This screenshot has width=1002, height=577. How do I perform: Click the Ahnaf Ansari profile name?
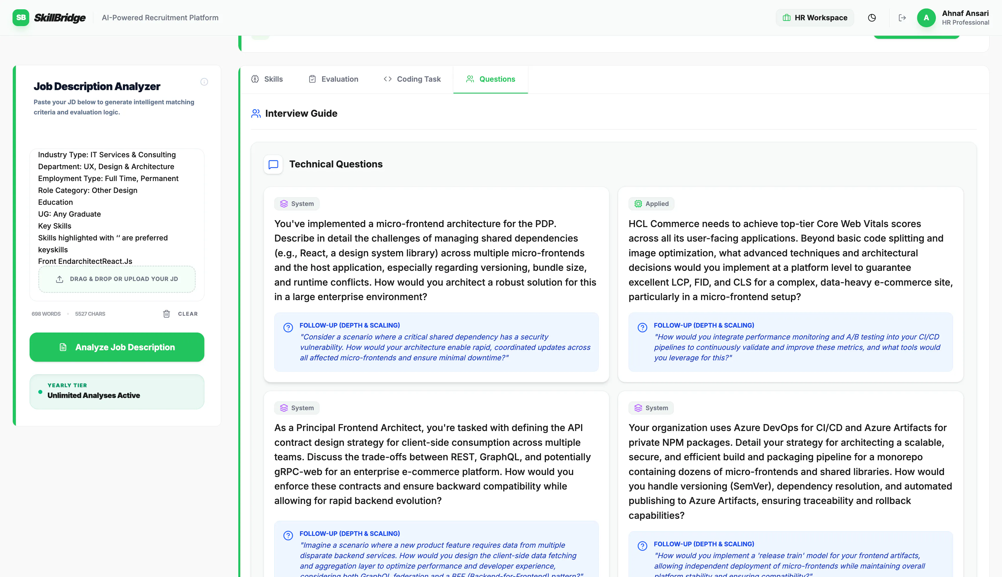965,14
